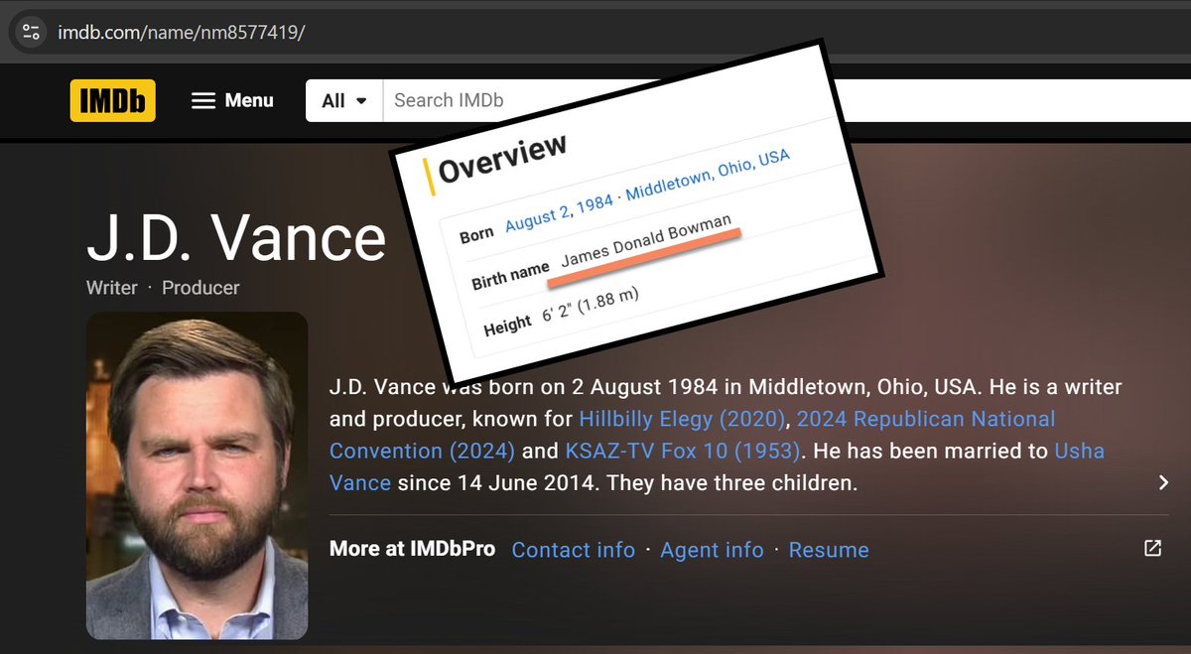The image size is (1191, 654).
Task: Click the Resume link
Action: (x=829, y=550)
